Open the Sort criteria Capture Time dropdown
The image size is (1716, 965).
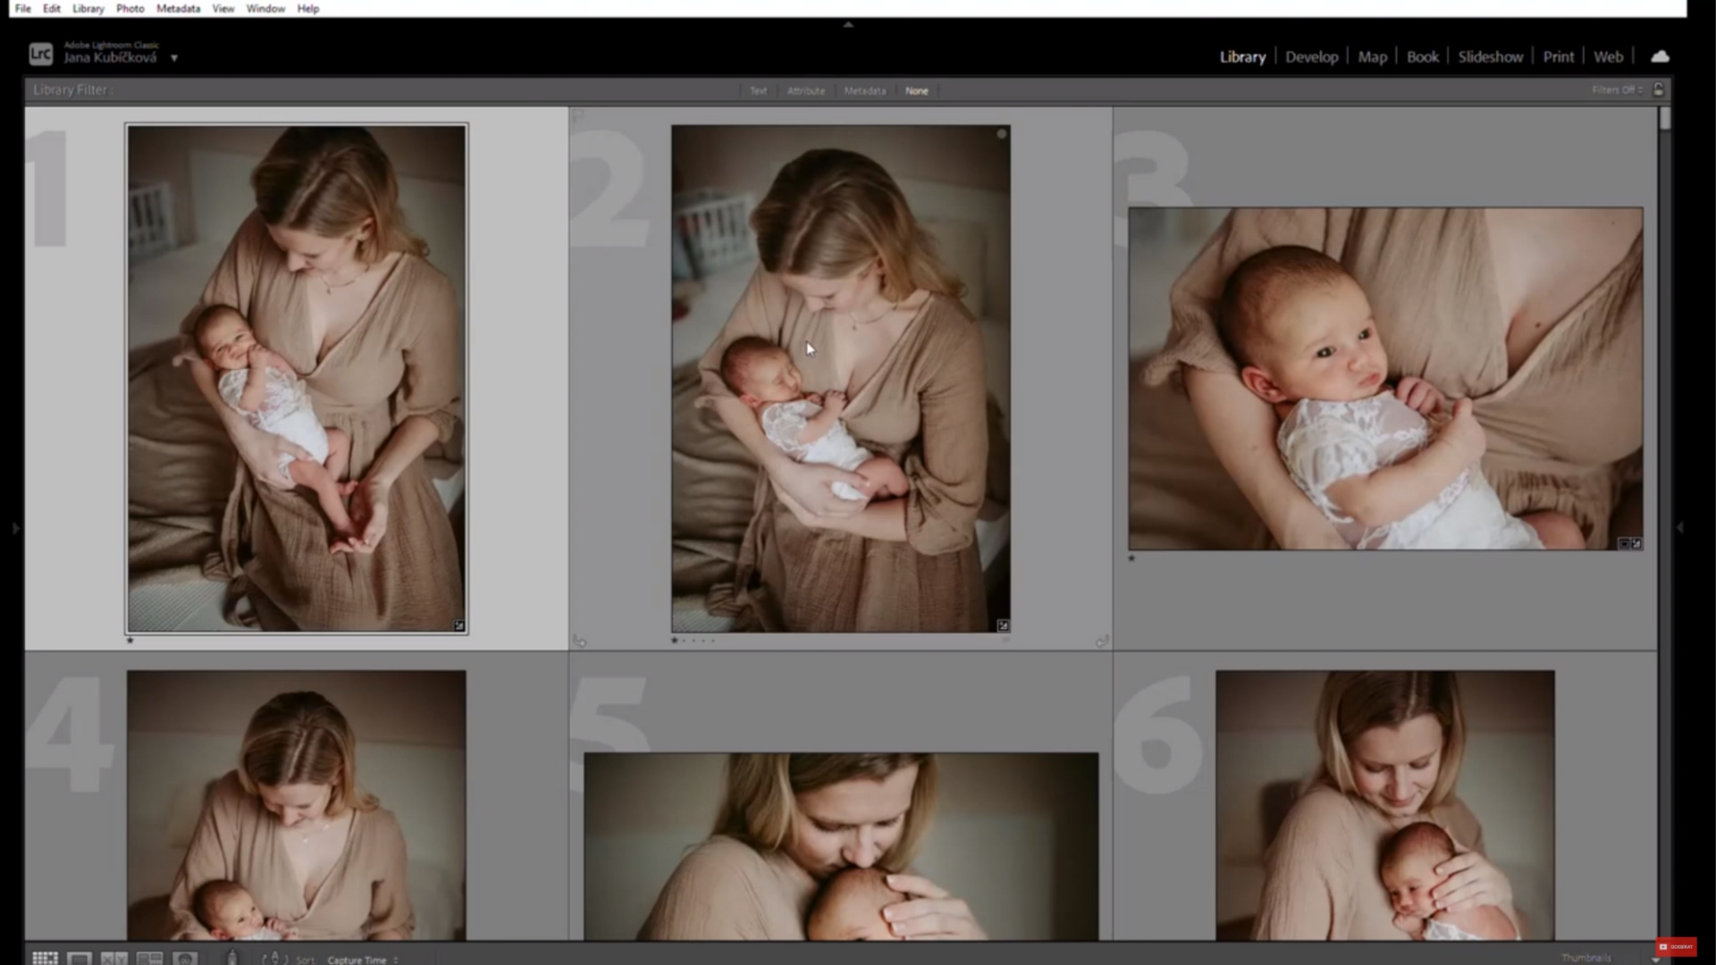(x=363, y=960)
